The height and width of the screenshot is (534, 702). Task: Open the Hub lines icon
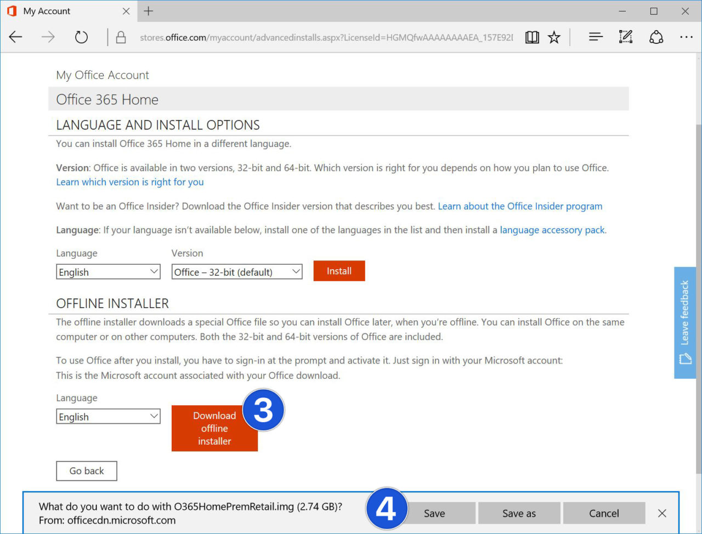point(596,37)
